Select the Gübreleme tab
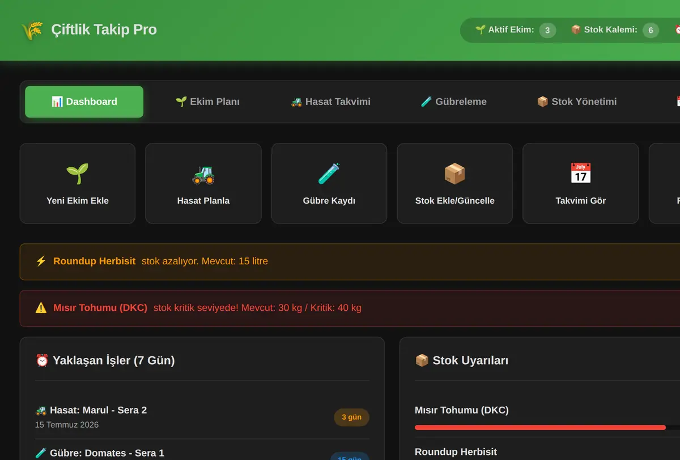This screenshot has width=680, height=460. pyautogui.click(x=453, y=102)
